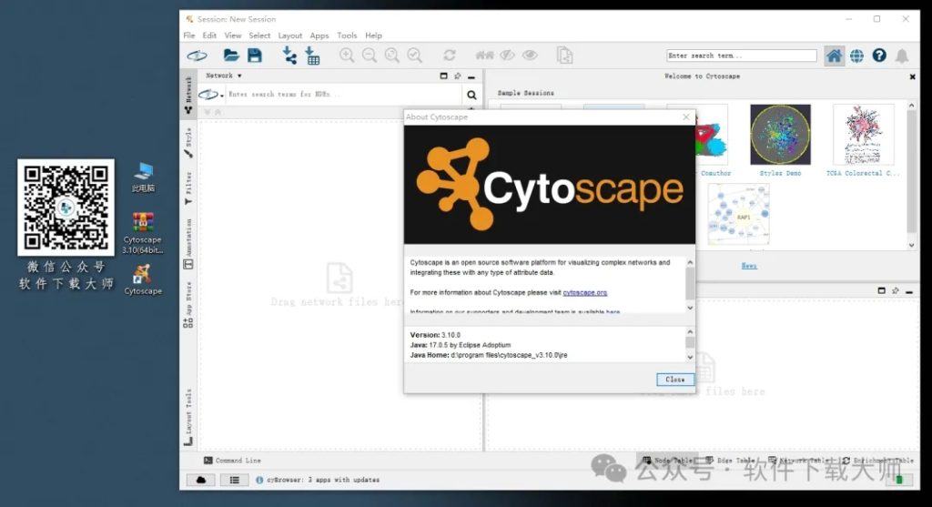Minimize the table panel

(909, 291)
